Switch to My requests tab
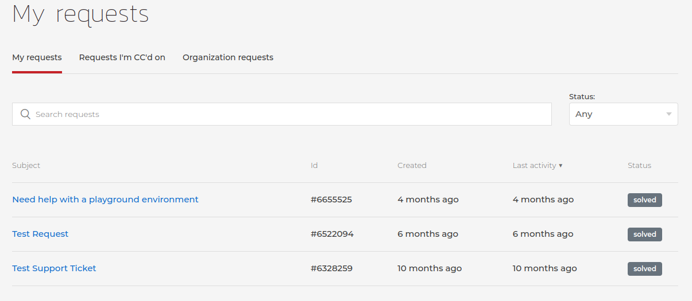Viewport: 692px width, 301px height. (x=37, y=57)
